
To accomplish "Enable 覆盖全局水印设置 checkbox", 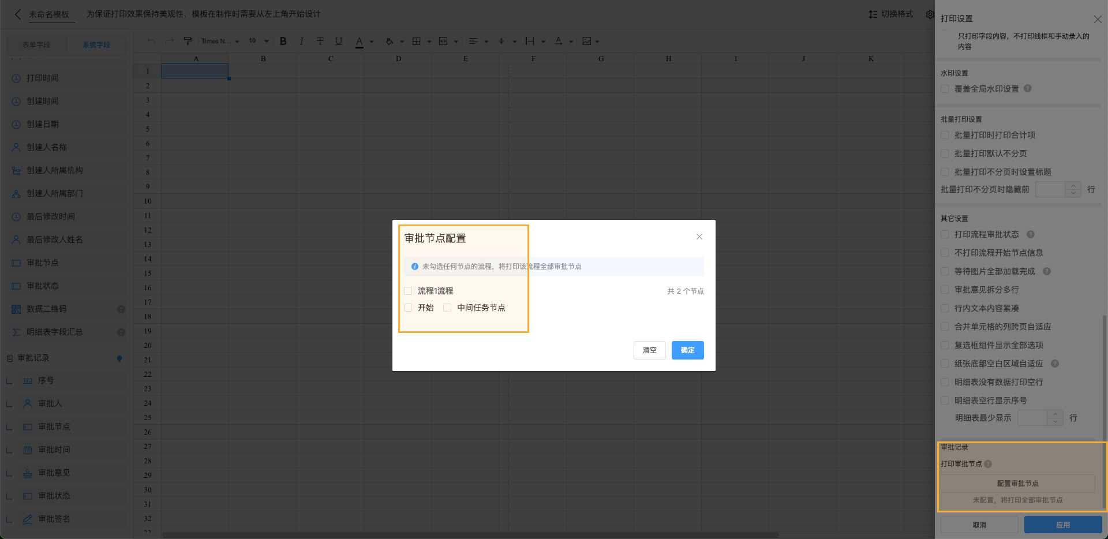I will click(x=945, y=89).
